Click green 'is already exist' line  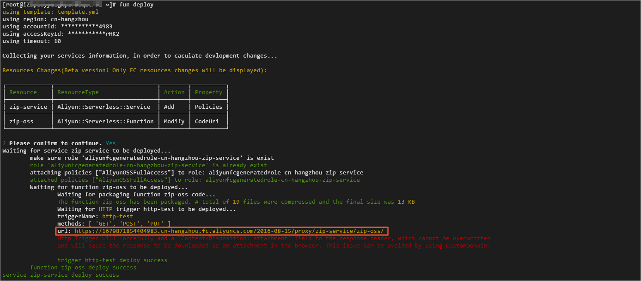tap(149, 165)
